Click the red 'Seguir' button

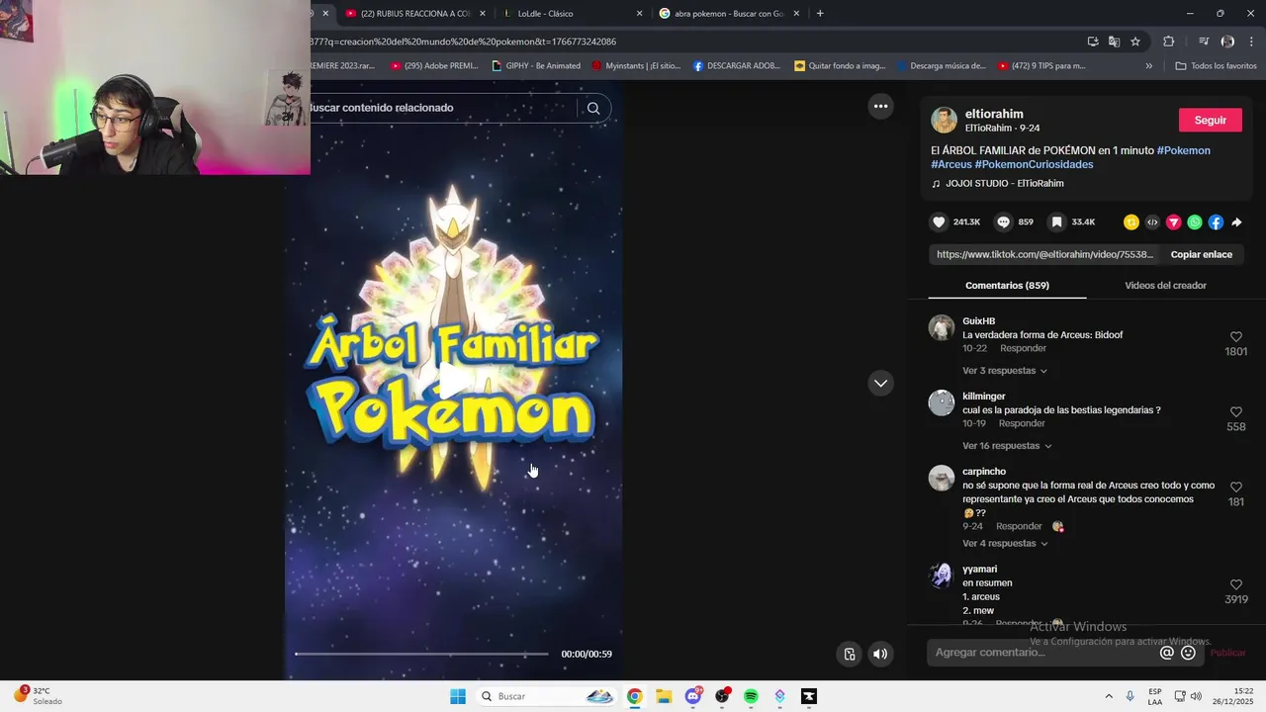(1210, 120)
